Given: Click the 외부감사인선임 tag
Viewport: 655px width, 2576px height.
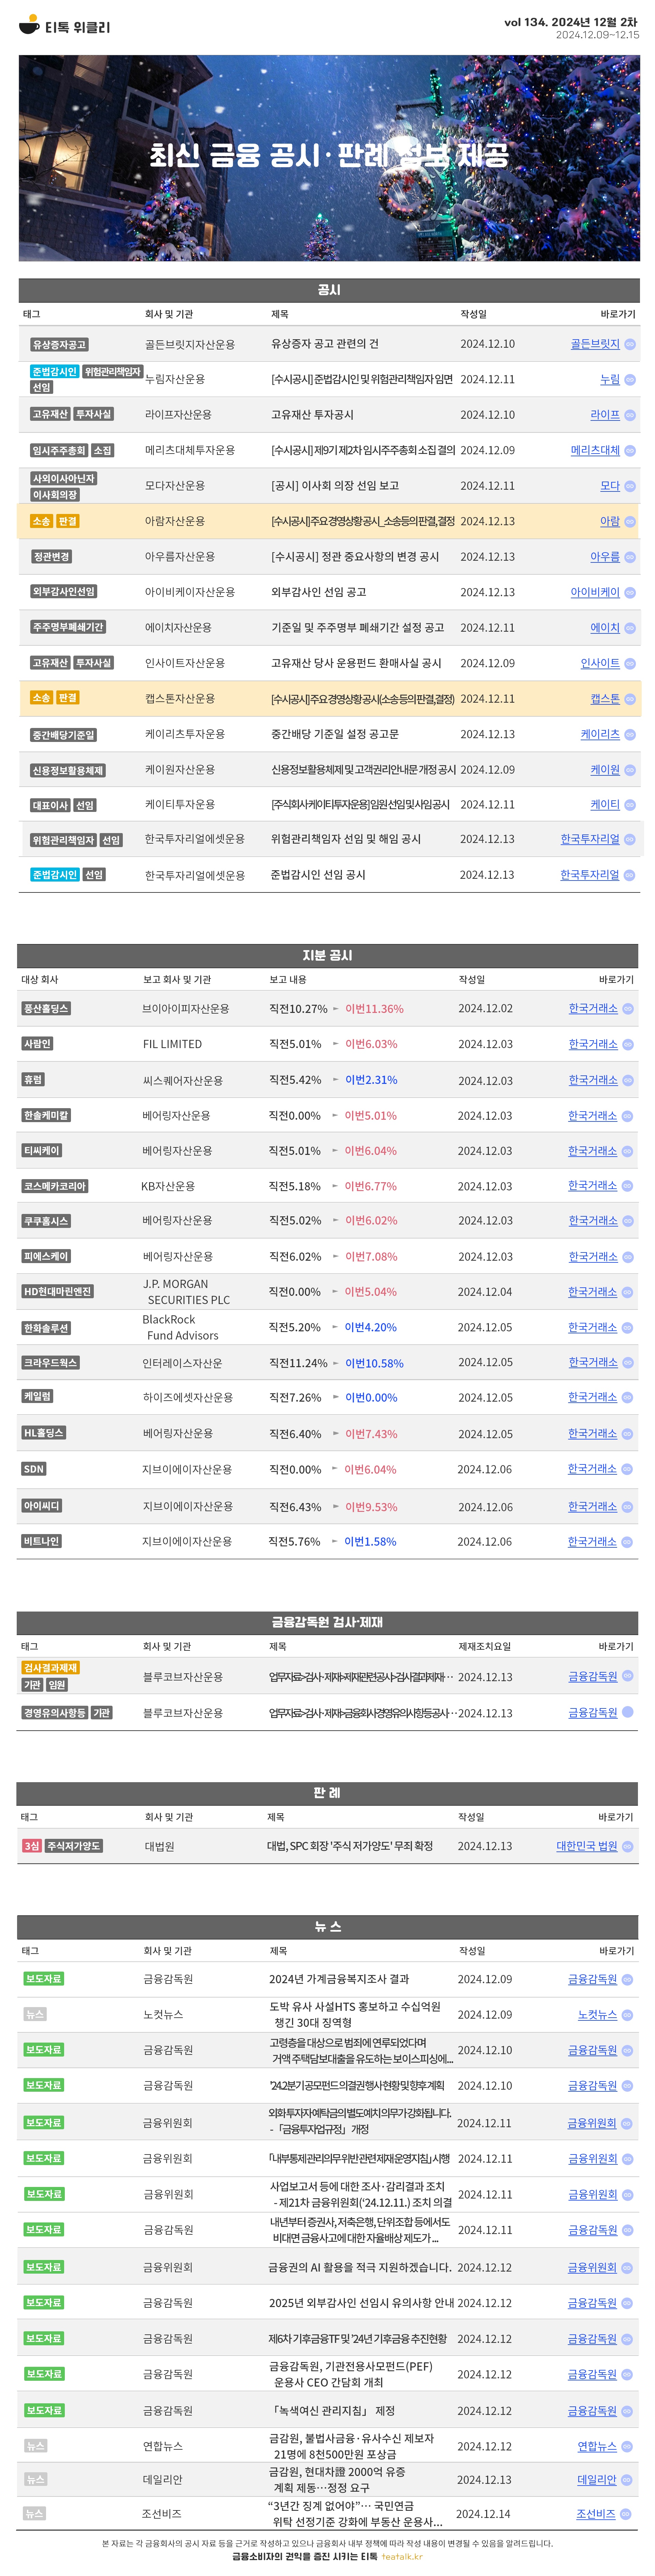Looking at the screenshot, I should click(x=64, y=592).
